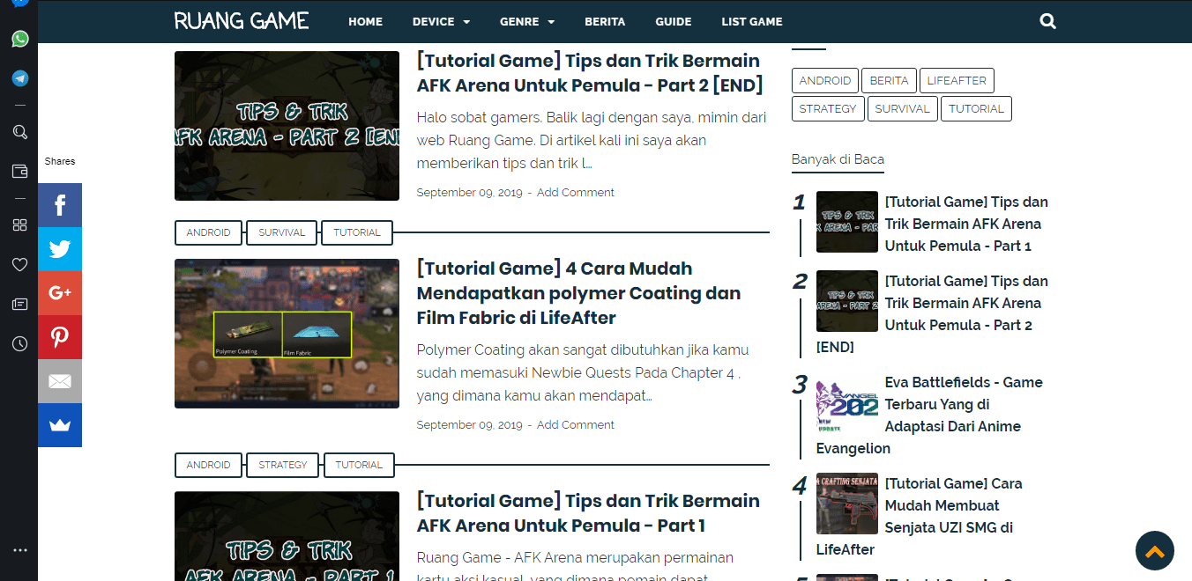Select the STRATEGY tag in the sidebar

coord(828,109)
